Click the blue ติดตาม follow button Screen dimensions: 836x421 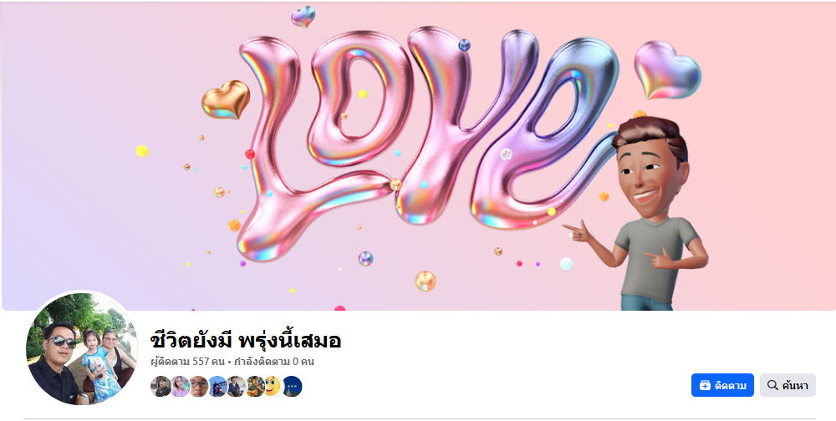[722, 385]
